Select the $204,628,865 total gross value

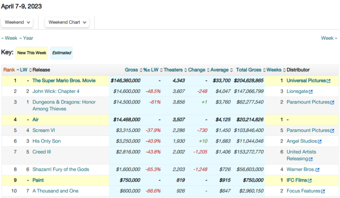(x=249, y=81)
